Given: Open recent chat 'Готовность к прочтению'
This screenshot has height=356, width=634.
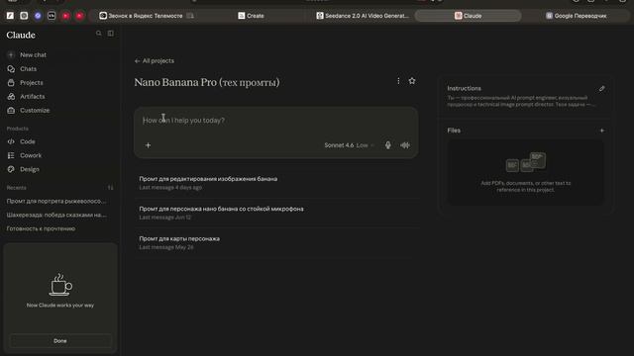Looking at the screenshot, I should (41, 228).
